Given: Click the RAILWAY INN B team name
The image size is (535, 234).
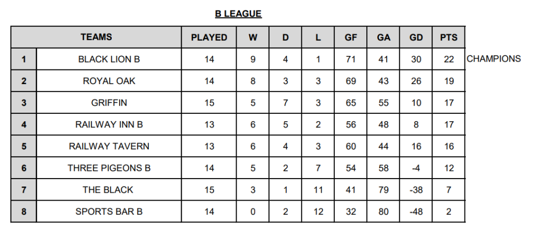Looking at the screenshot, I should (109, 124).
